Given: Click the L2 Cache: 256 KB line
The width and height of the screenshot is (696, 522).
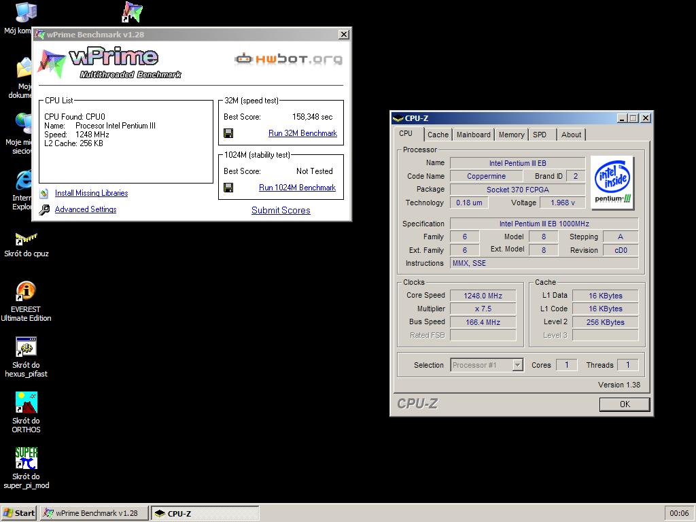Looking at the screenshot, I should coord(73,143).
